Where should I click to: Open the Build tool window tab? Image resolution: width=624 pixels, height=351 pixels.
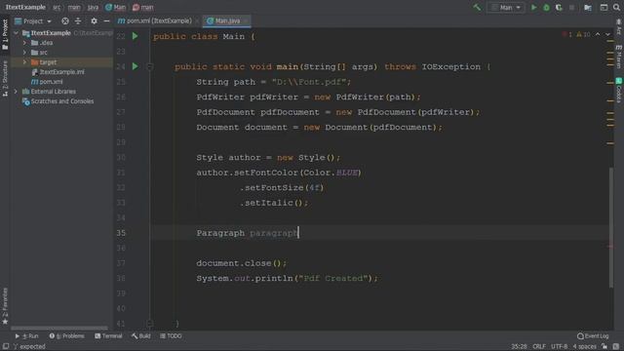(x=140, y=336)
